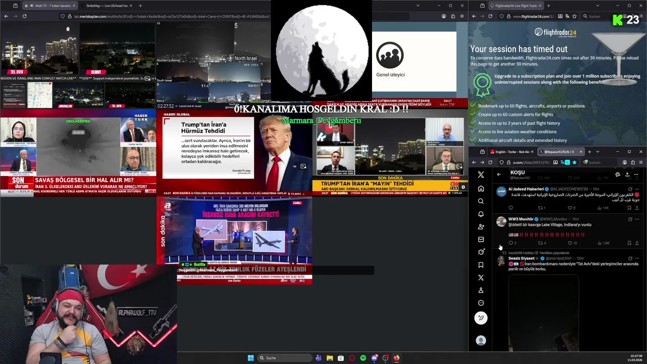
Task: Share the KOŞU list via upload icon
Action: (627, 174)
